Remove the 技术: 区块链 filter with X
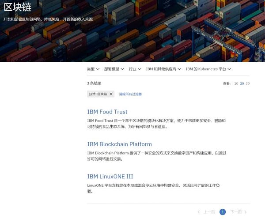Image resolution: width=265 pixels, height=219 pixels. [x=111, y=94]
